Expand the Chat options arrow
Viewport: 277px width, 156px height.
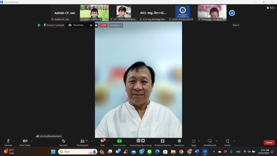coord(108,141)
